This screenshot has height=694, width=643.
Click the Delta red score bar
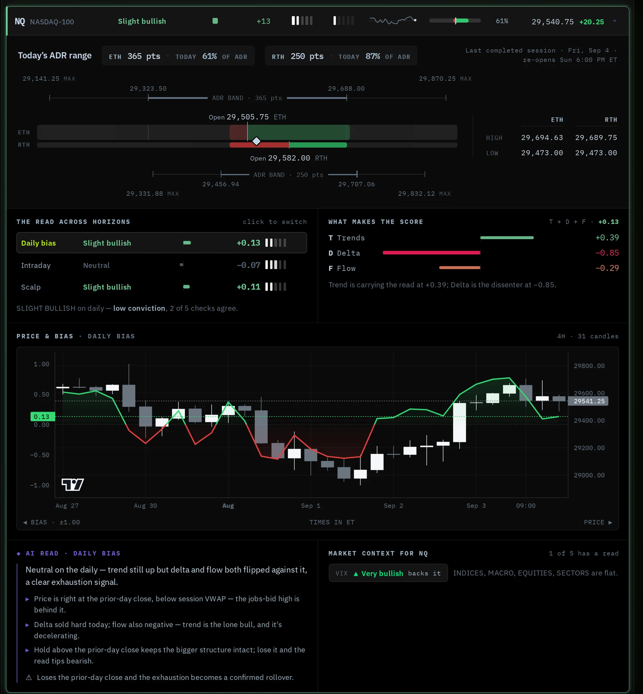pos(431,253)
